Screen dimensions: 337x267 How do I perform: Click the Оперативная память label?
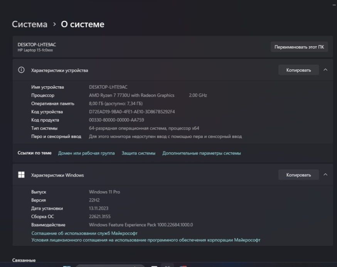pos(53,104)
